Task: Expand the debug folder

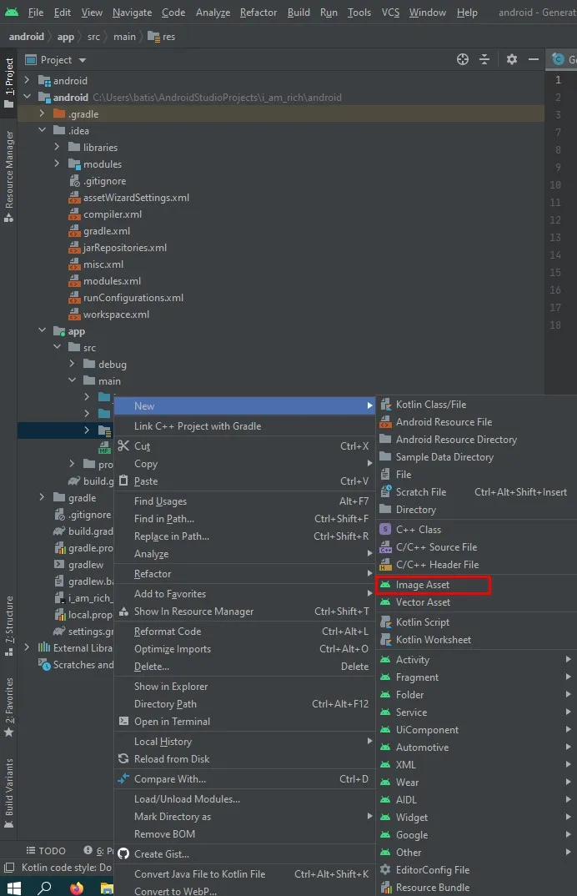Action: coord(72,364)
